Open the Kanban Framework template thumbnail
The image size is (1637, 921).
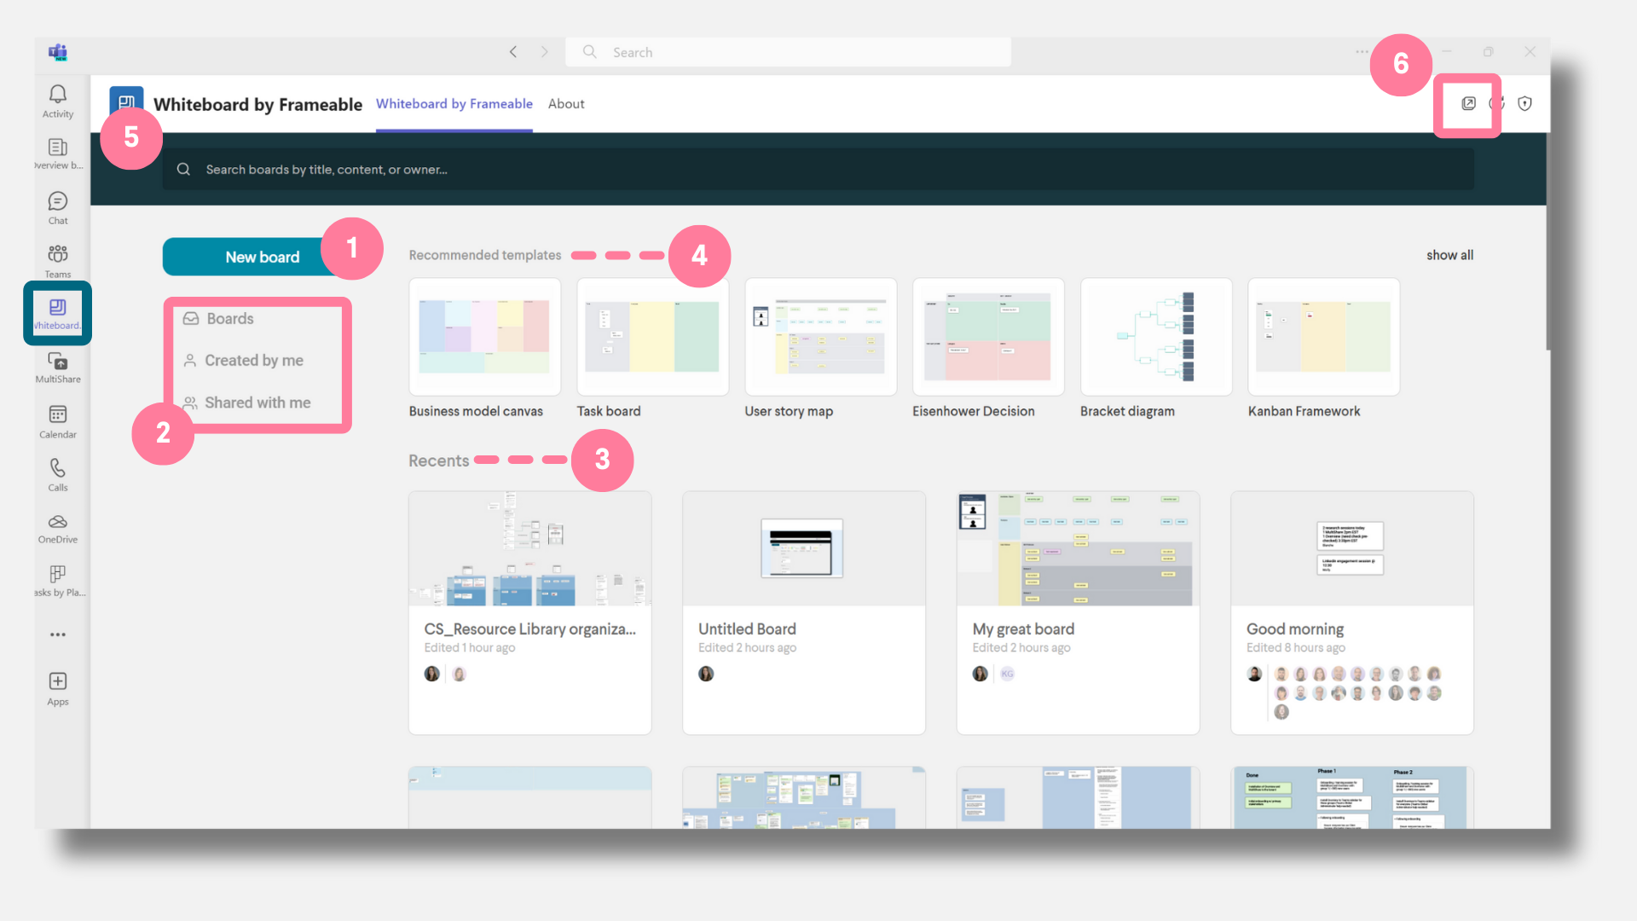point(1323,337)
